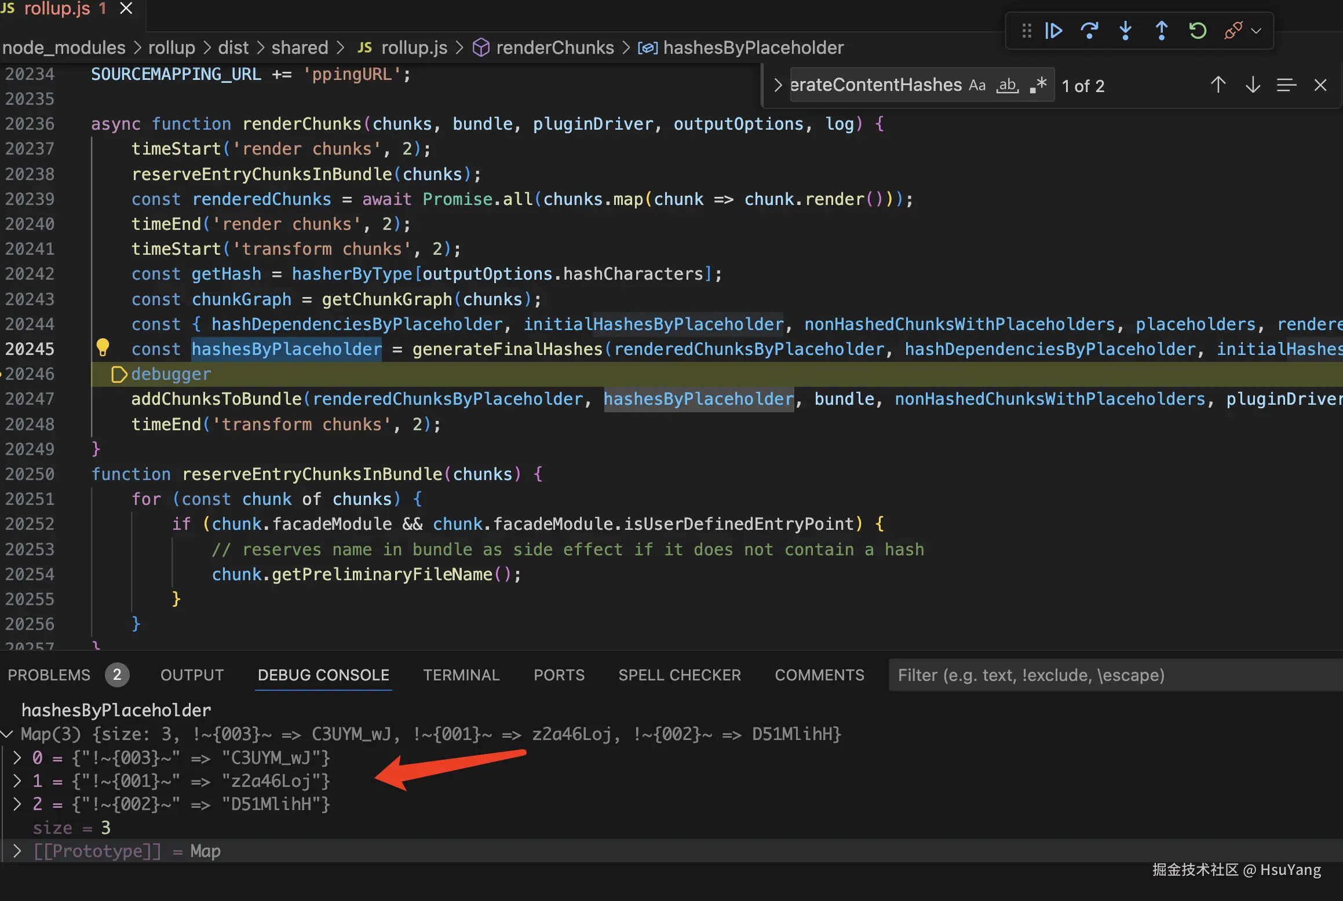
Task: Open the debug toolbar dropdown arrow
Action: [x=1256, y=31]
